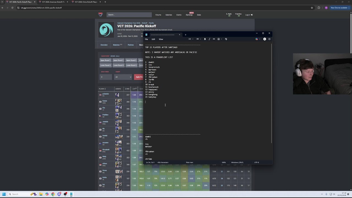Open Notepad's View menu
The width and height of the screenshot is (352, 198).
click(161, 39)
